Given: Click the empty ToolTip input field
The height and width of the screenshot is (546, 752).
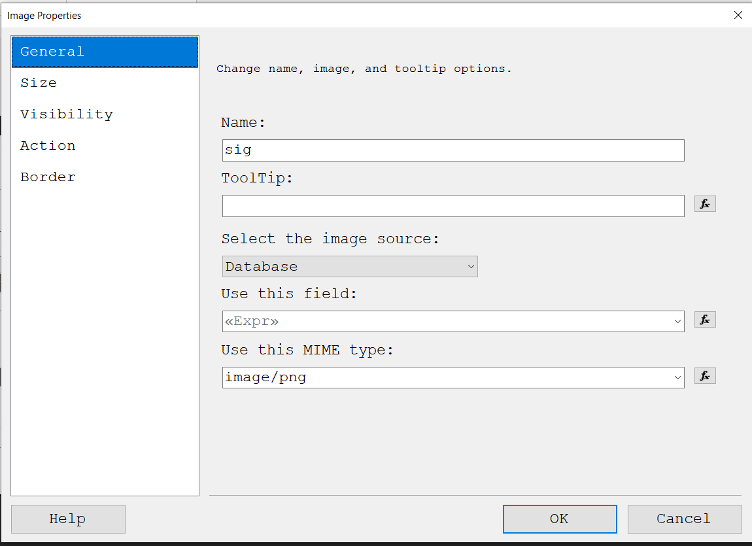Looking at the screenshot, I should 453,205.
